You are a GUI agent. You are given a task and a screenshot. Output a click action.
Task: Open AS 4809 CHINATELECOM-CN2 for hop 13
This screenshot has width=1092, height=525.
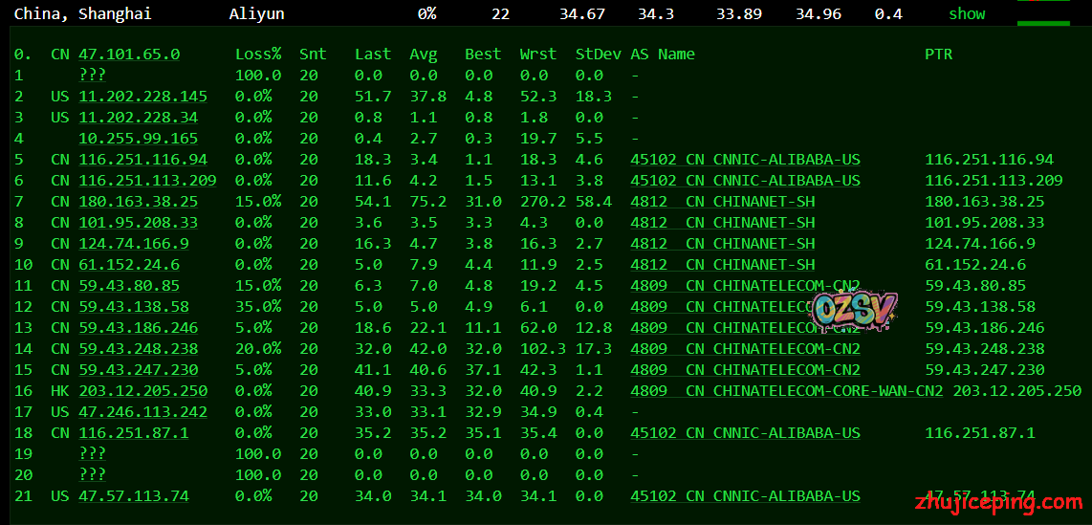(x=745, y=328)
